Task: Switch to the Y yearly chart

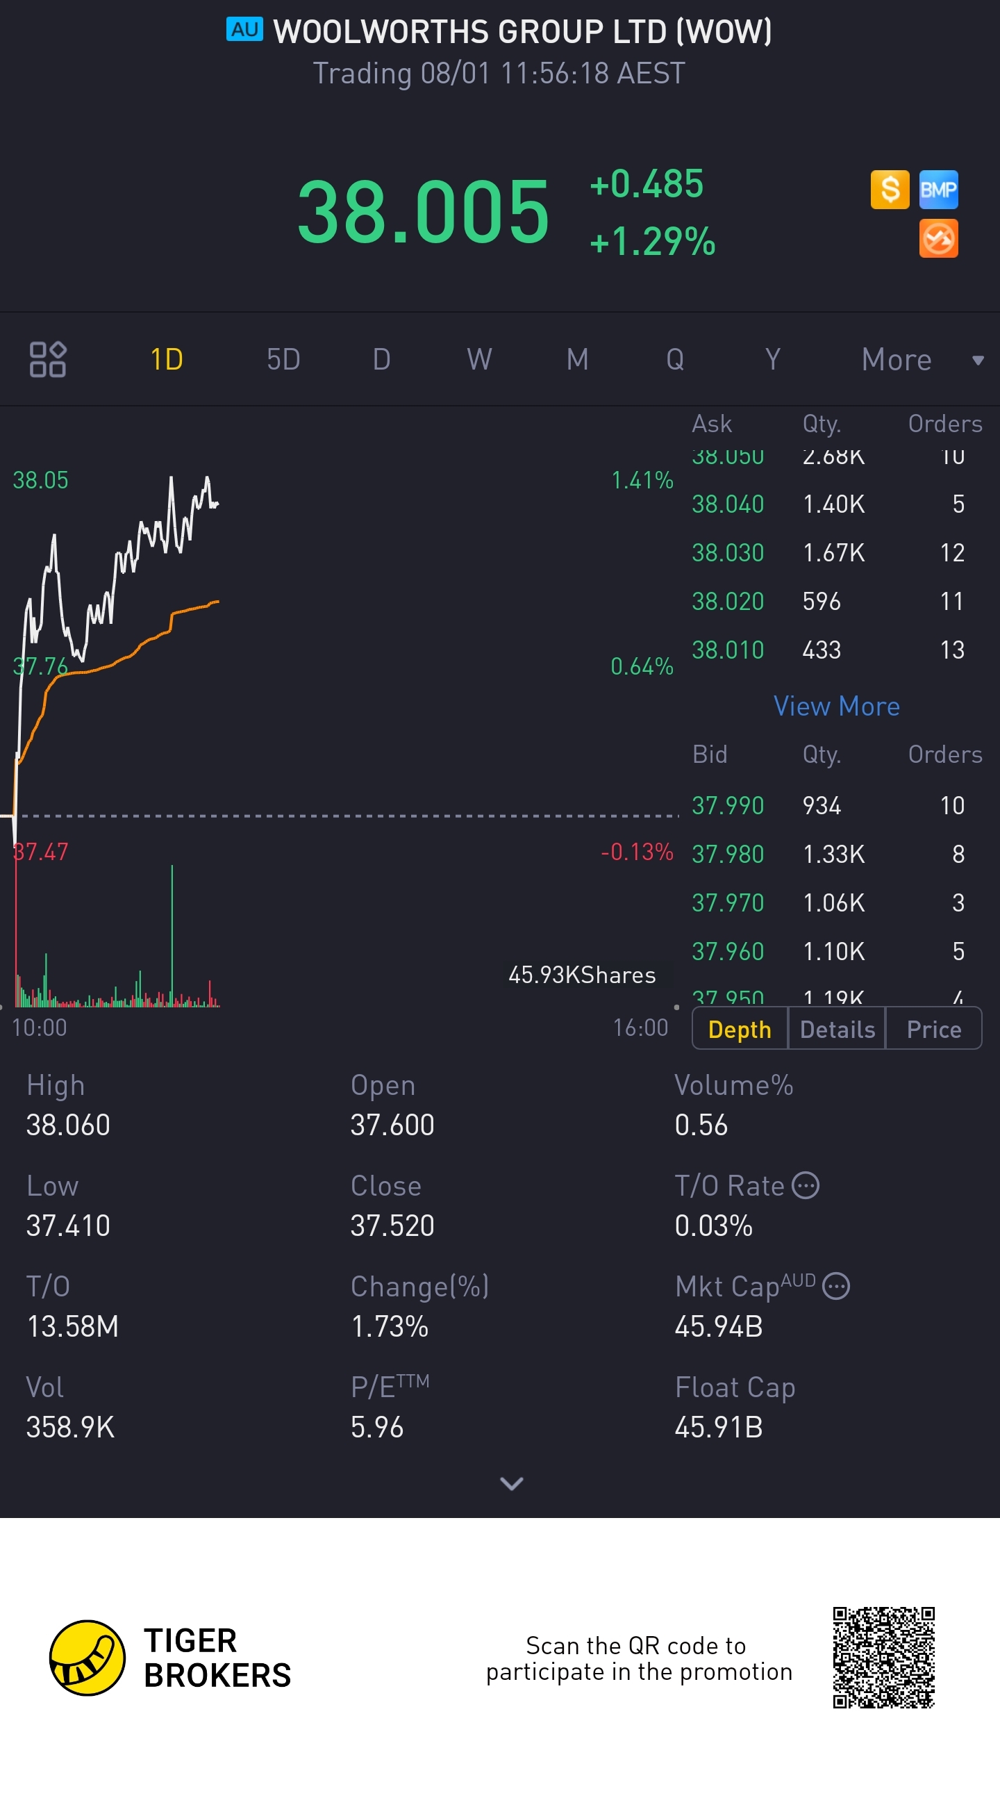Action: pos(772,359)
